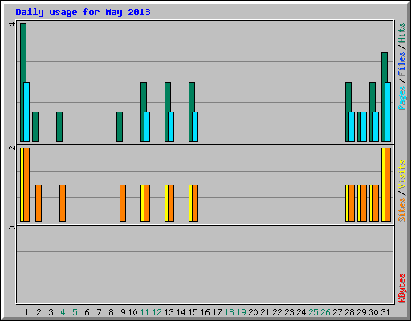Select the green hits bar for day 9

tap(120, 127)
